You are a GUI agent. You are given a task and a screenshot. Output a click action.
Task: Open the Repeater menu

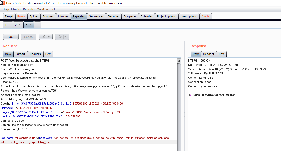pyautogui.click(x=29, y=9)
